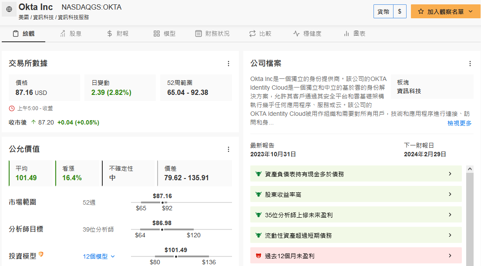The width and height of the screenshot is (481, 266).
Task: Open the 財務狀況 tab
Action: [x=212, y=34]
